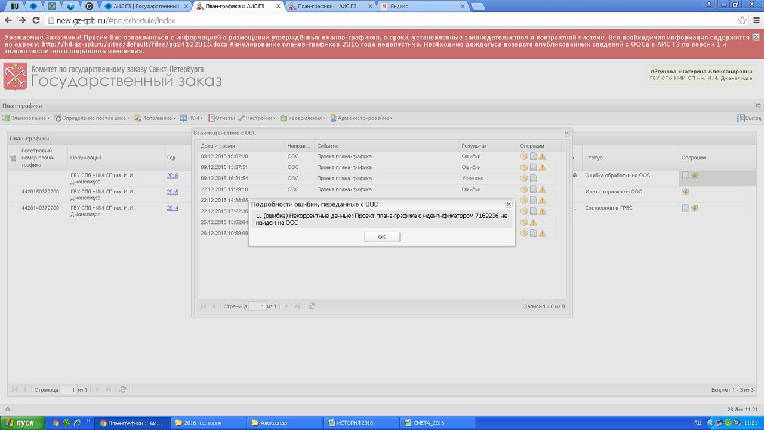
Task: Click warning icon in 22.12.2015 11:29:10 row
Action: [543, 189]
